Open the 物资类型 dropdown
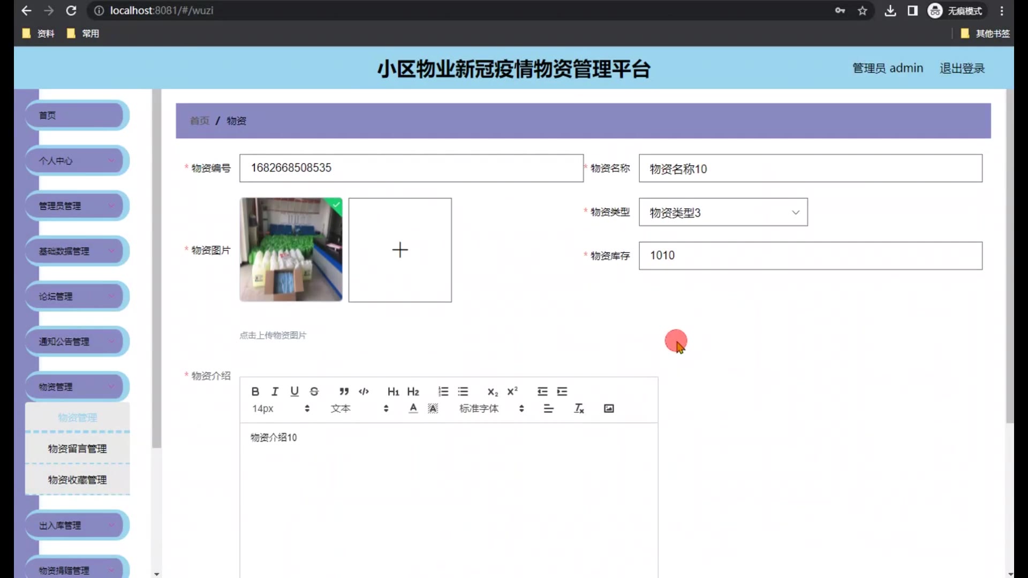The image size is (1028, 578). 723,212
